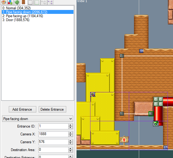Select path node 1 in level view

(122, 114)
